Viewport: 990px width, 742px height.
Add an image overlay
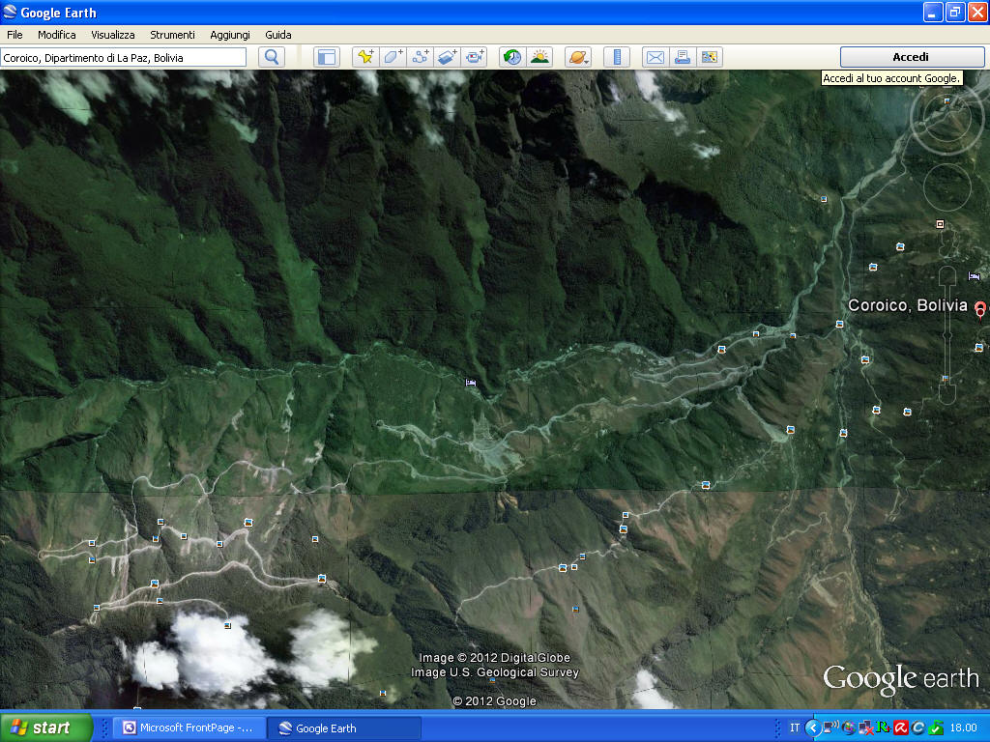point(447,57)
